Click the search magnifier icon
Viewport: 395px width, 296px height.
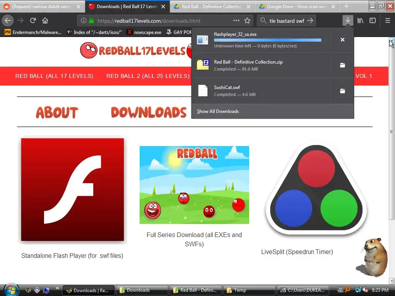(263, 21)
